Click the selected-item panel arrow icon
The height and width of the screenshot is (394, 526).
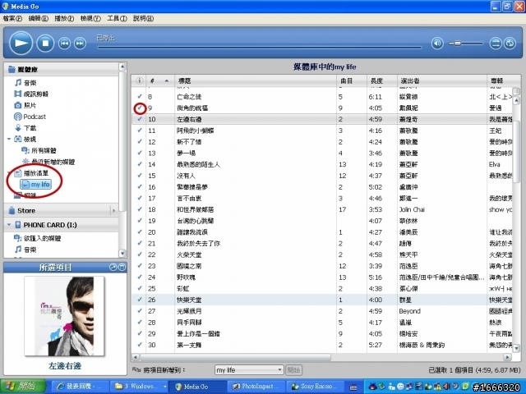113,267
